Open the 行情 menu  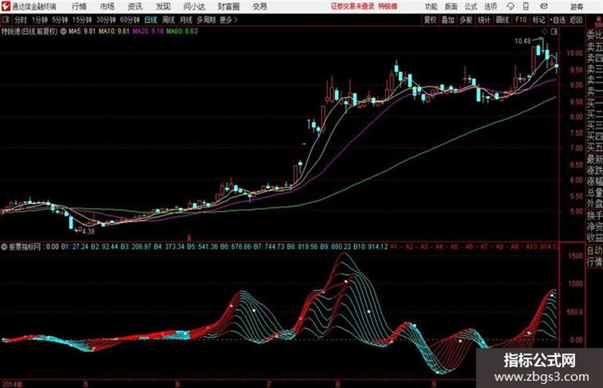(79, 6)
